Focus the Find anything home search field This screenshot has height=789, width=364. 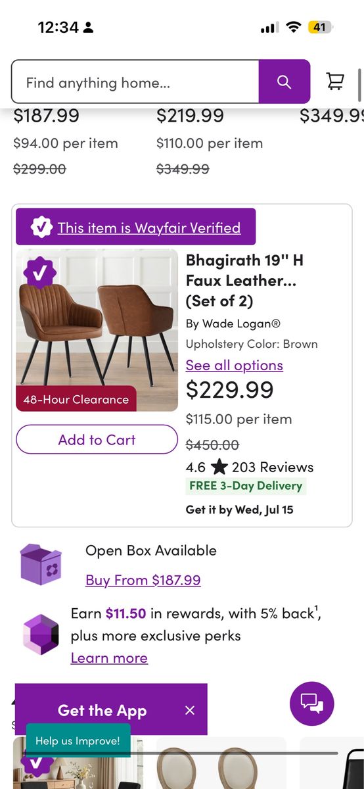click(x=135, y=82)
